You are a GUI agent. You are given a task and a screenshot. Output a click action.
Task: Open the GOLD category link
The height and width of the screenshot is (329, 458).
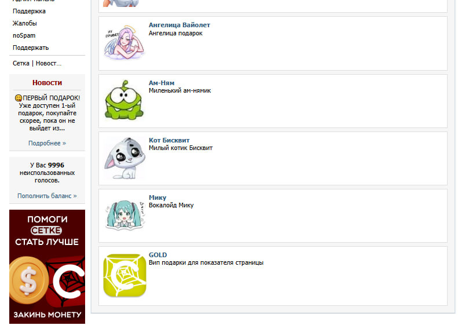coord(157,255)
